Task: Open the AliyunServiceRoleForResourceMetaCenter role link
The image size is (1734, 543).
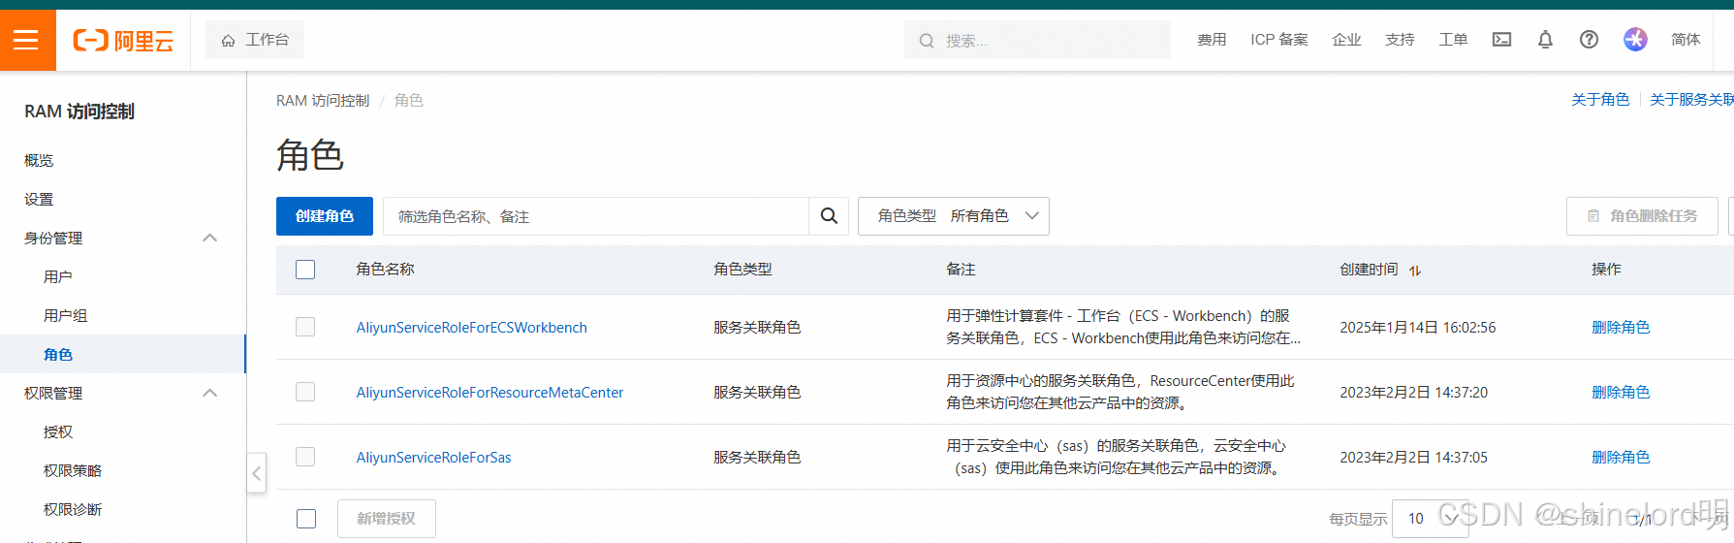Action: tap(489, 393)
